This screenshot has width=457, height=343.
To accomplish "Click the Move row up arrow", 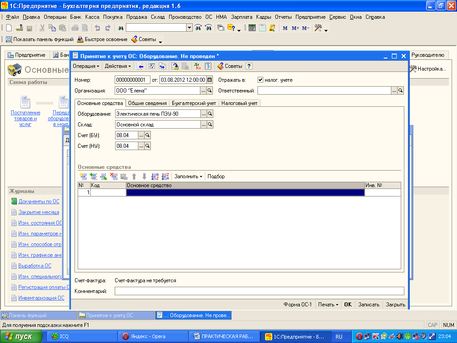I will [134, 176].
